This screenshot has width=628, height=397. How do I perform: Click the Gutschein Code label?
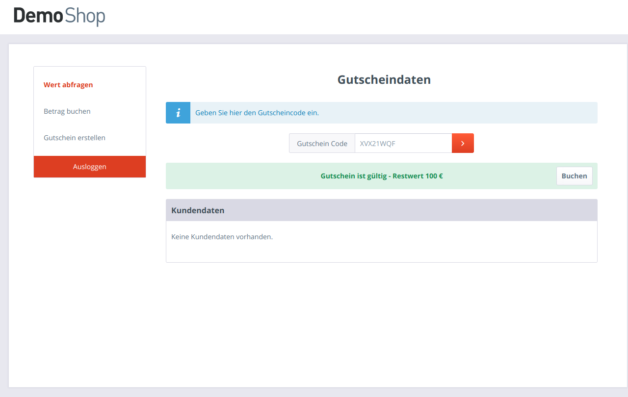point(322,143)
